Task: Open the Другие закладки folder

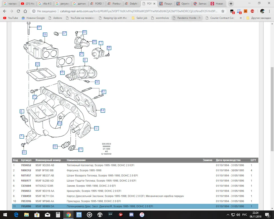Action: 259,18
